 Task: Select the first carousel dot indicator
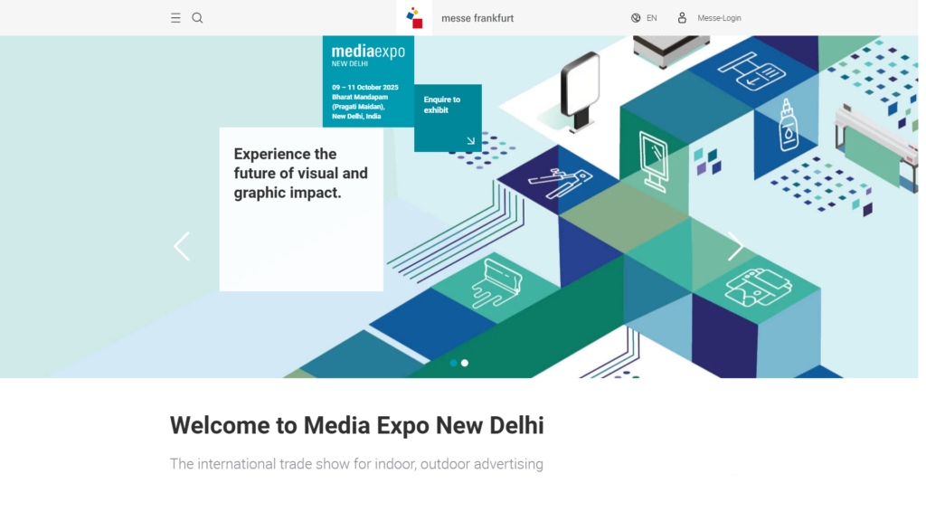(454, 363)
